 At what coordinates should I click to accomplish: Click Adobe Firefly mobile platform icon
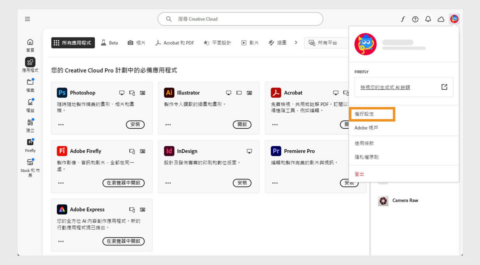[x=132, y=151]
